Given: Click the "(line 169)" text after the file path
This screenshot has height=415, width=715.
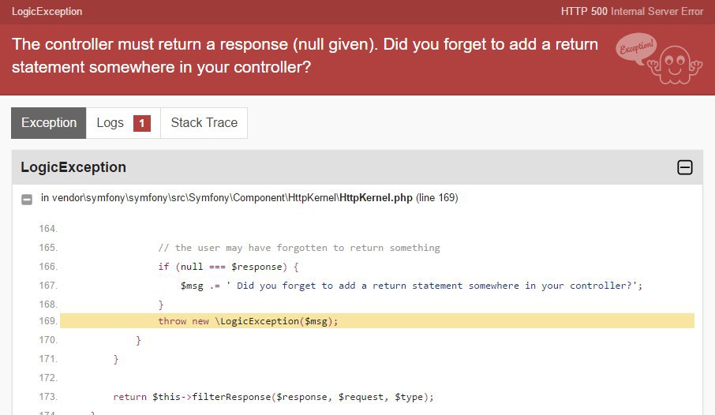Looking at the screenshot, I should (436, 198).
